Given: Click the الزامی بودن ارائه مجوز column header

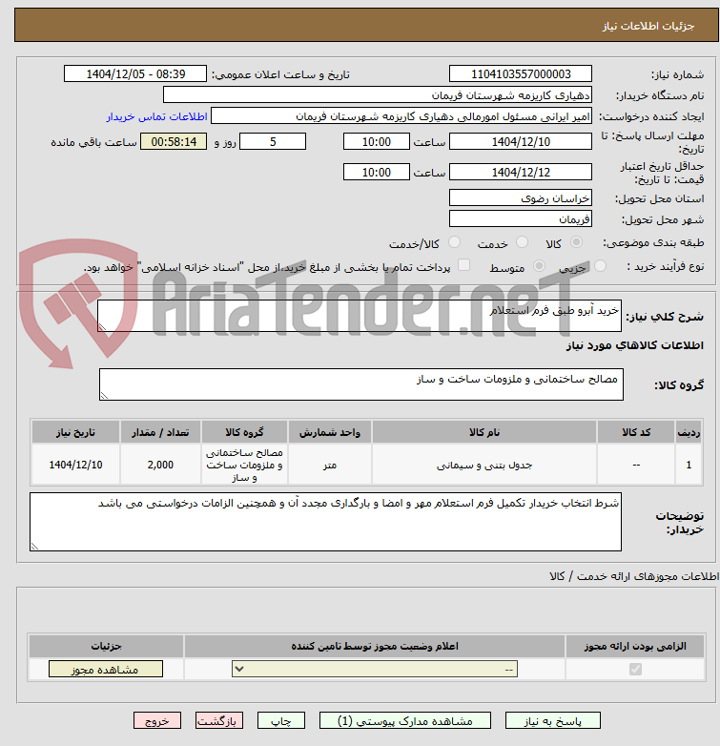Looking at the screenshot, I should (635, 646).
